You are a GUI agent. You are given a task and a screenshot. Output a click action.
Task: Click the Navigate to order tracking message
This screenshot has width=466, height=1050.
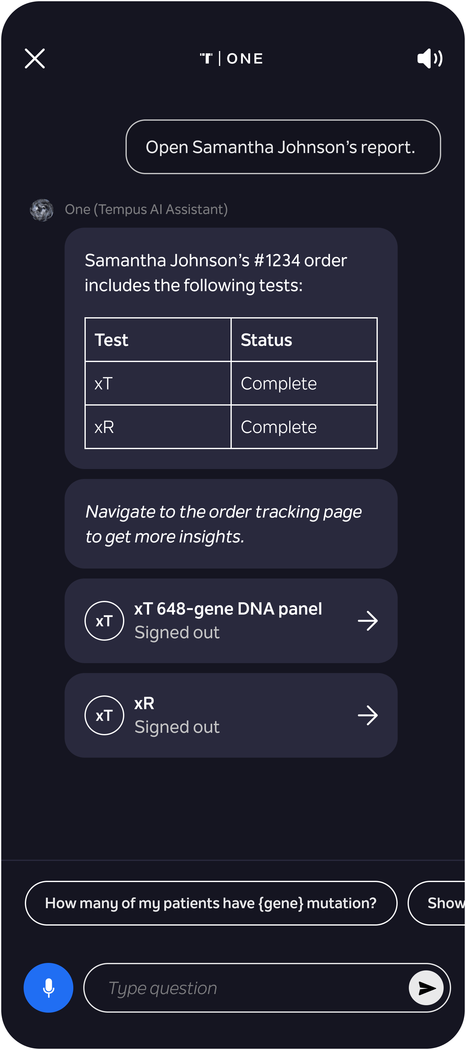coord(231,524)
